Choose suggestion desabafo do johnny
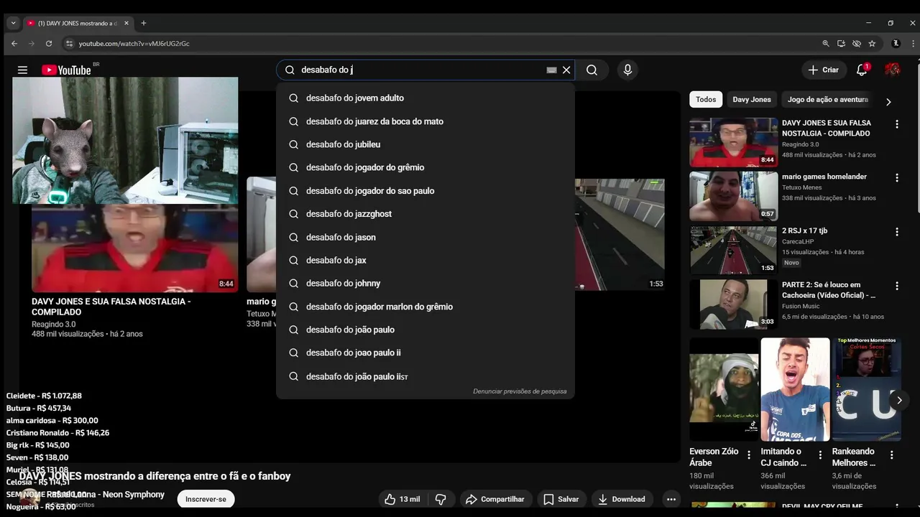 tap(425, 283)
